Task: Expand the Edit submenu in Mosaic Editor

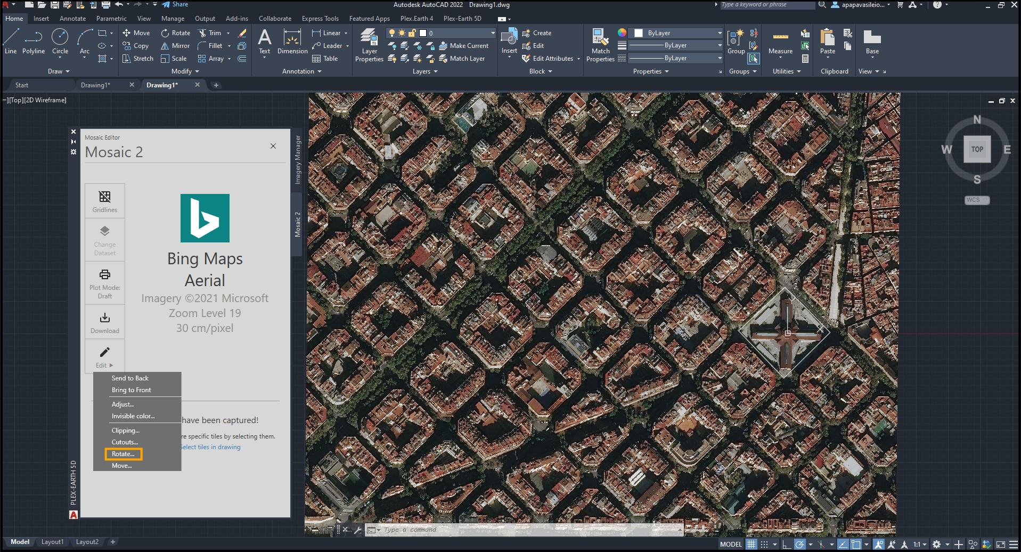Action: point(105,356)
